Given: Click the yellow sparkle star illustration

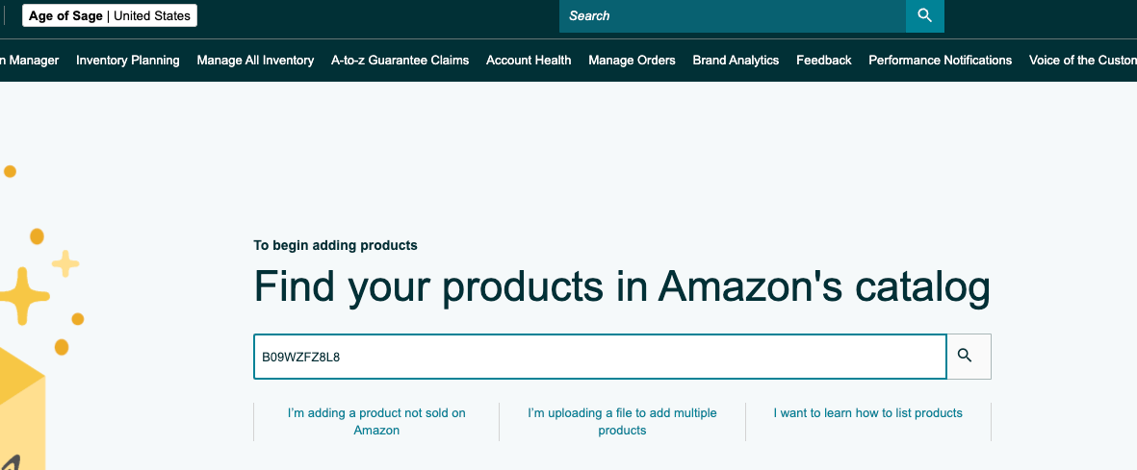Looking at the screenshot, I should pos(21,290).
